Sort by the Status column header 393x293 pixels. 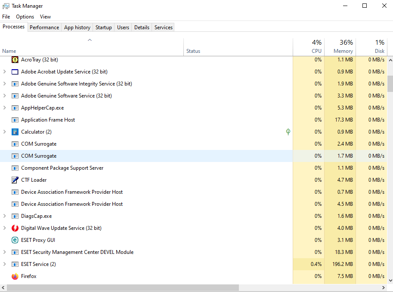click(238, 47)
